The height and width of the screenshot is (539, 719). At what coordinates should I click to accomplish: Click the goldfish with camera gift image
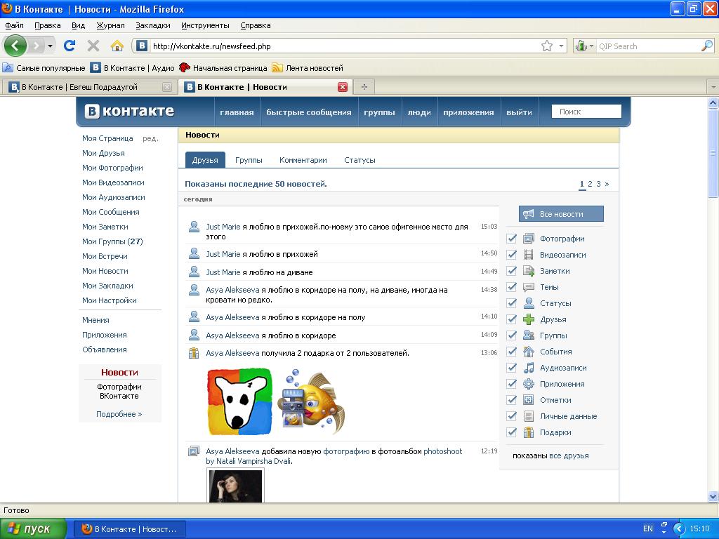click(x=312, y=401)
